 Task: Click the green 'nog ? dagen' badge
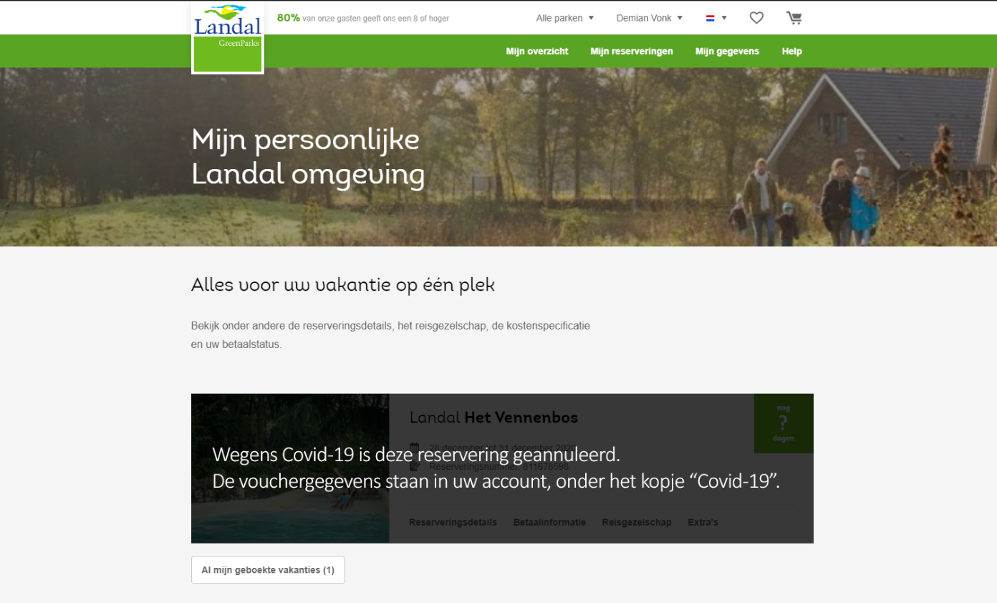[784, 423]
